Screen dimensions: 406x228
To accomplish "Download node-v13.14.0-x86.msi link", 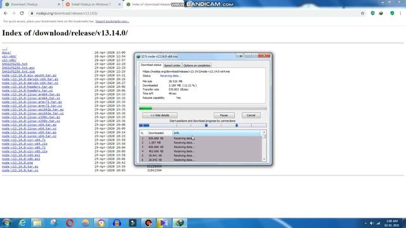I will tap(21, 159).
